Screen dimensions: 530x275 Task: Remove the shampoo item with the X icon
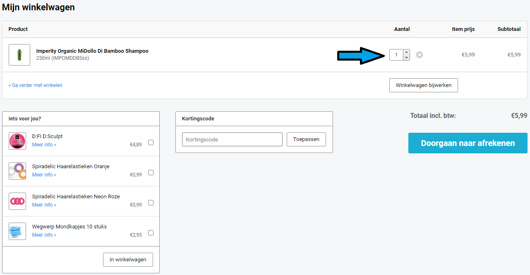pyautogui.click(x=420, y=55)
